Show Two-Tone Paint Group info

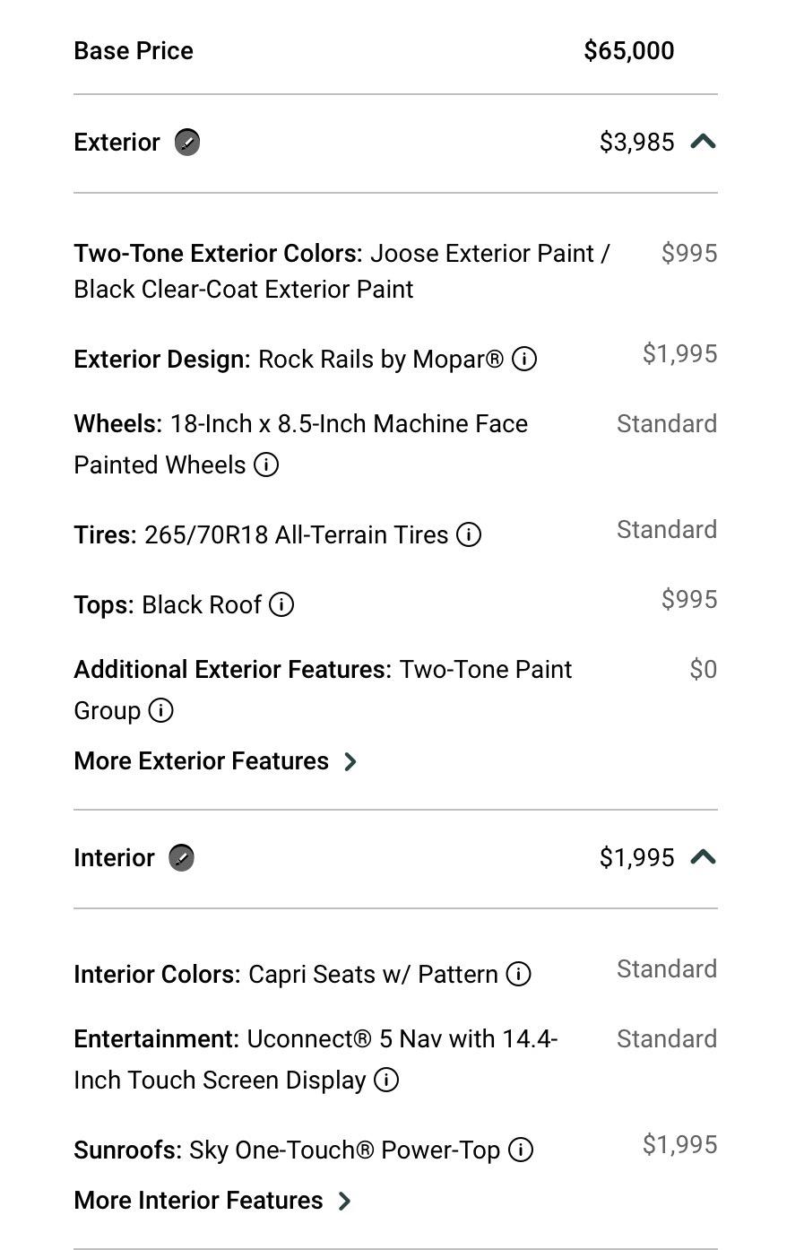point(160,711)
